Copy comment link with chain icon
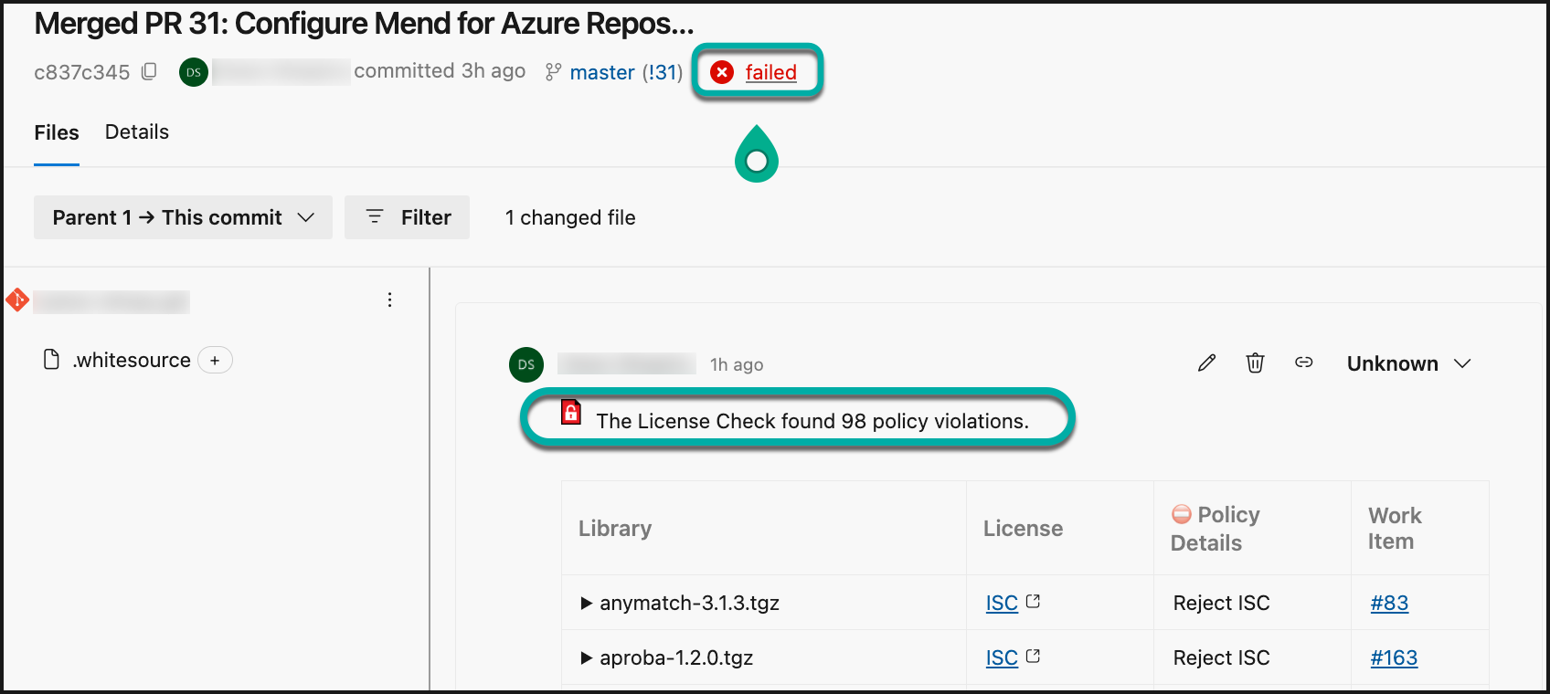This screenshot has height=694, width=1550. pos(1304,363)
